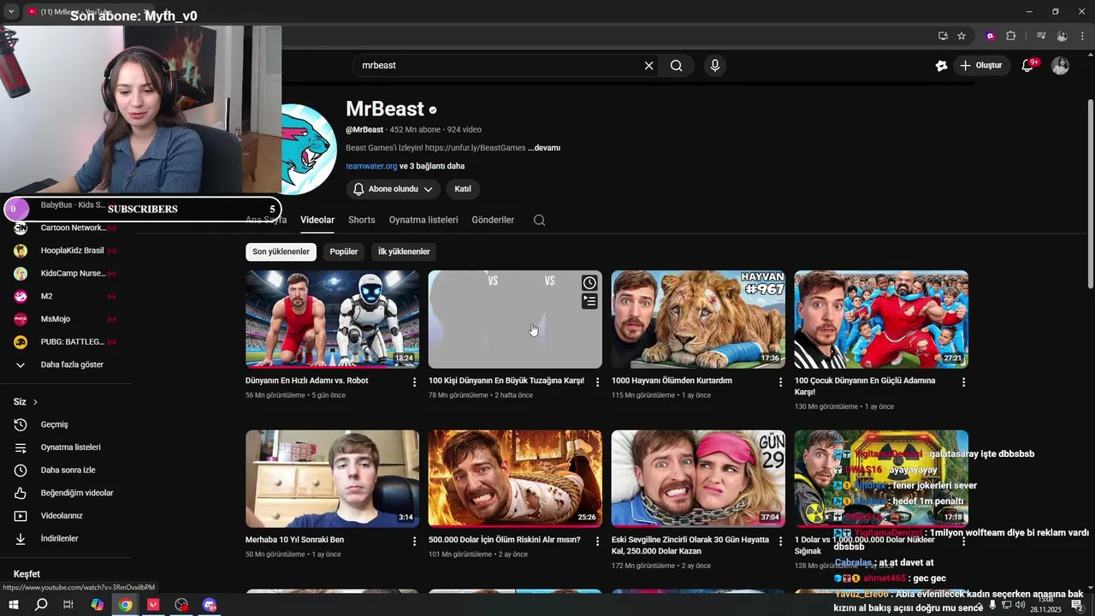Add hovered video to queue icon
This screenshot has height=616, width=1095.
[x=589, y=301]
